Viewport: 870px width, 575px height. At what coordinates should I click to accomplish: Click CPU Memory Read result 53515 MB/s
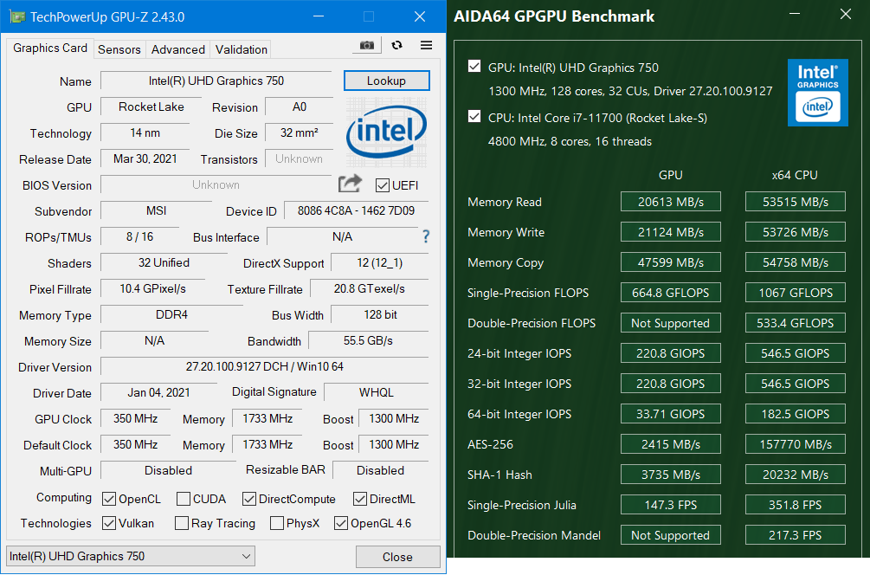tap(795, 202)
